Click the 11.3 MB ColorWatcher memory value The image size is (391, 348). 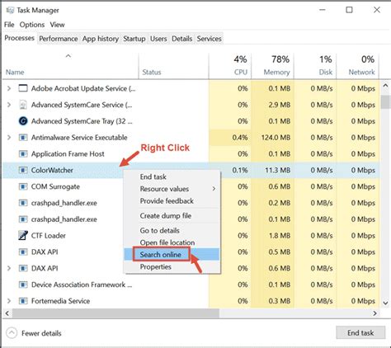click(x=278, y=170)
